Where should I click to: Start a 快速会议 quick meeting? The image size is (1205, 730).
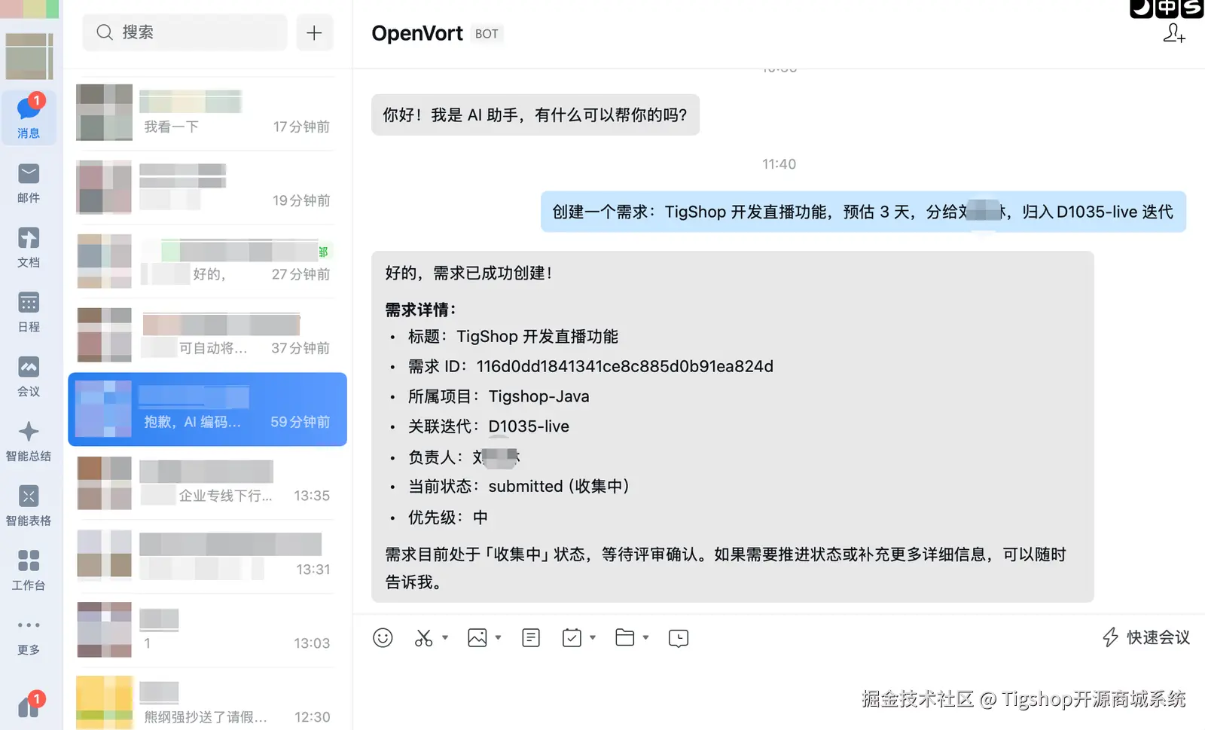(x=1146, y=637)
